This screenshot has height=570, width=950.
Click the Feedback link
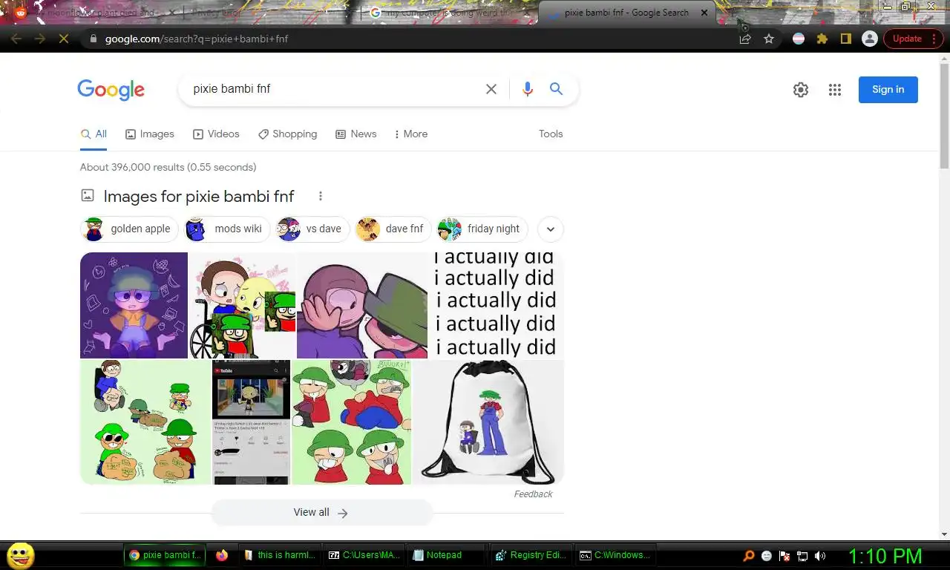533,494
